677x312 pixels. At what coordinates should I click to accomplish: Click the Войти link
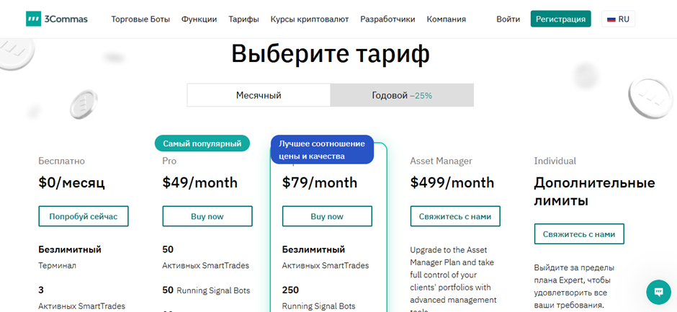click(508, 19)
